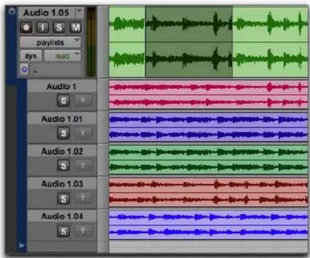Image resolution: width=310 pixels, height=258 pixels.
Task: Copy Audio 1 selection to main playlist arrow
Action: point(83,100)
